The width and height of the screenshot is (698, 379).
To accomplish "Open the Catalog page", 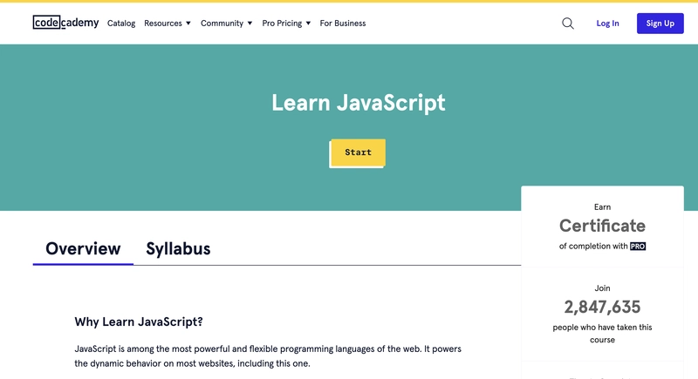I will tap(121, 24).
